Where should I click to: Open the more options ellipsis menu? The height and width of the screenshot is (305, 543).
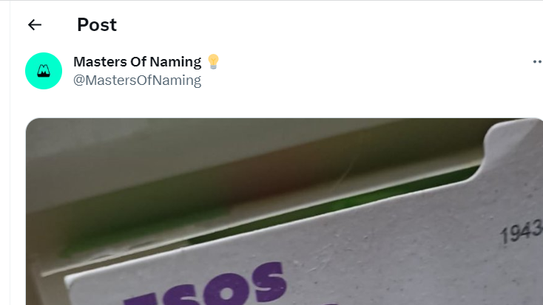tap(537, 62)
